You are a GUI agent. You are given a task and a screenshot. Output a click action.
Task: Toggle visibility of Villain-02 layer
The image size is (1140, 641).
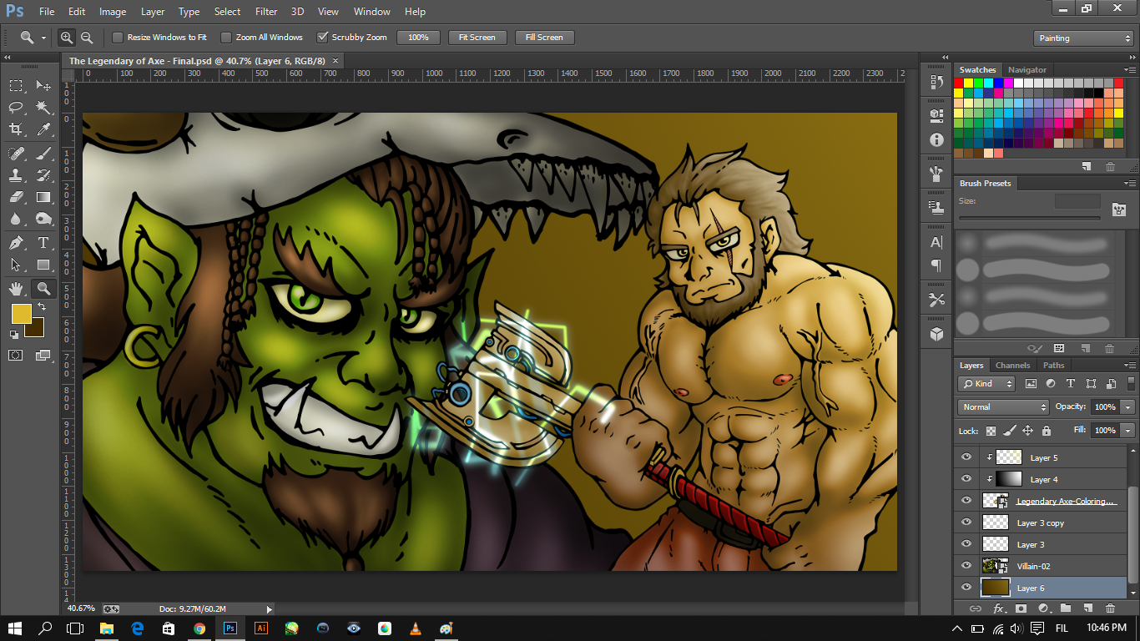966,566
